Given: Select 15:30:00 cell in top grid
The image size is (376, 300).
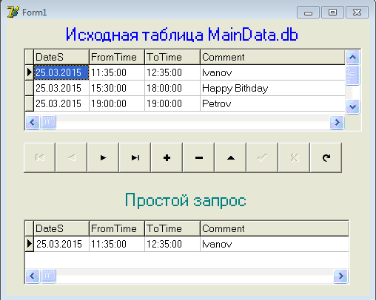Looking at the screenshot, I should coord(117,88).
